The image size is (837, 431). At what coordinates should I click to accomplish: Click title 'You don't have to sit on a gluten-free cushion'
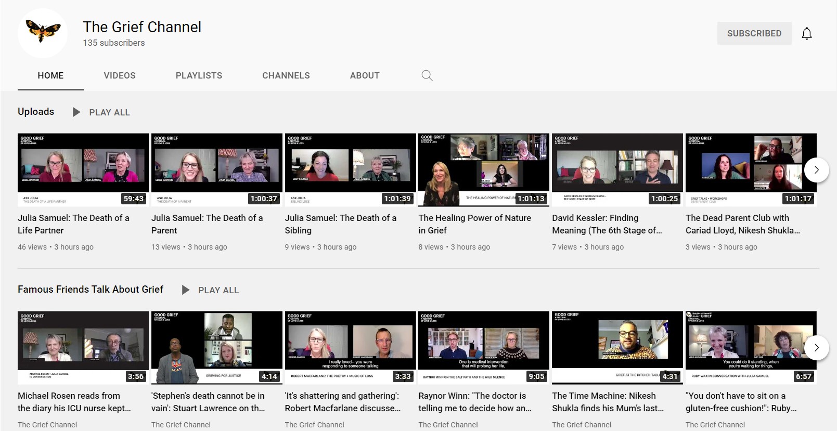point(741,402)
